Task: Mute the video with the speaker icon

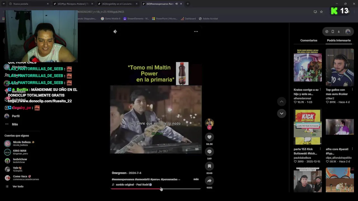Action: (115, 32)
